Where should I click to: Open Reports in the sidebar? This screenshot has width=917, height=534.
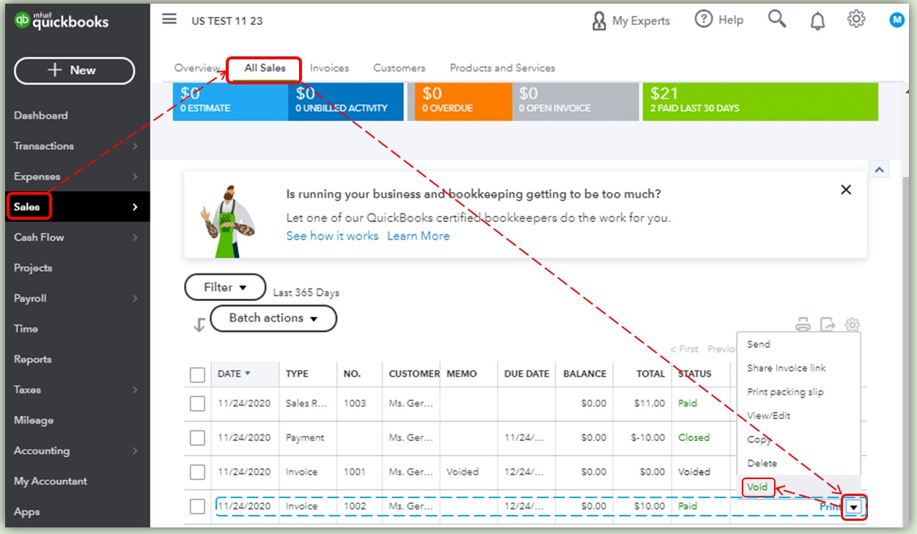coord(33,360)
